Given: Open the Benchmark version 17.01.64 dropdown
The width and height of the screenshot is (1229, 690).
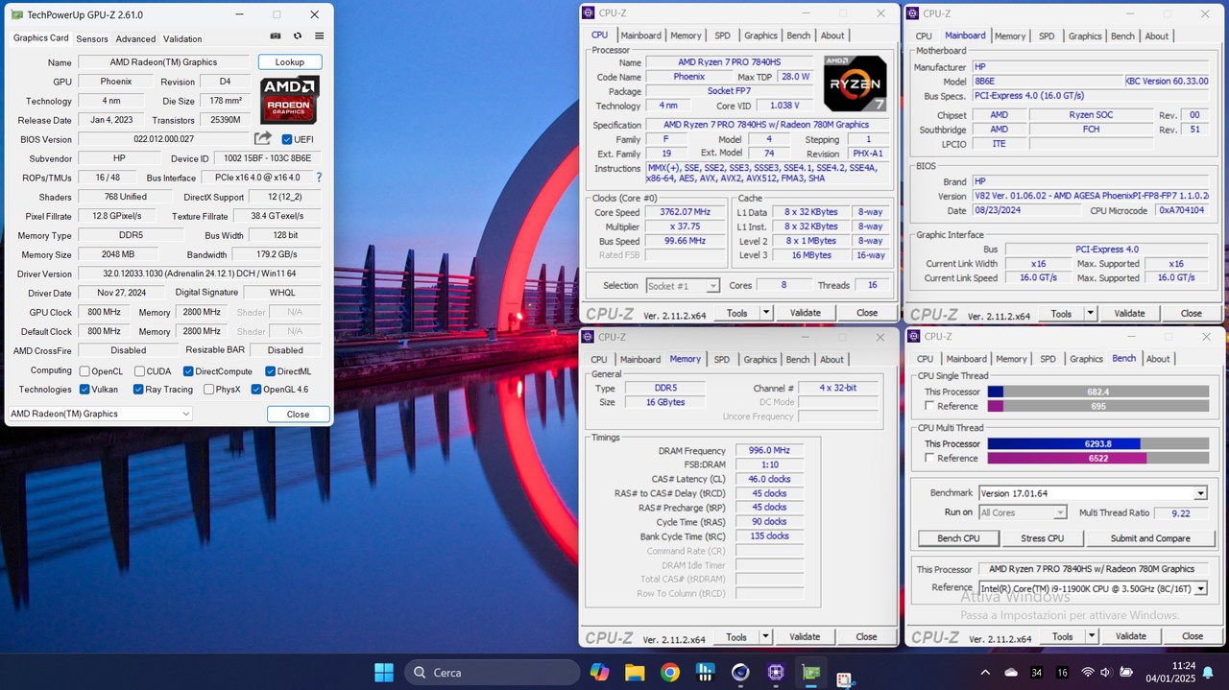Looking at the screenshot, I should coord(1093,493).
